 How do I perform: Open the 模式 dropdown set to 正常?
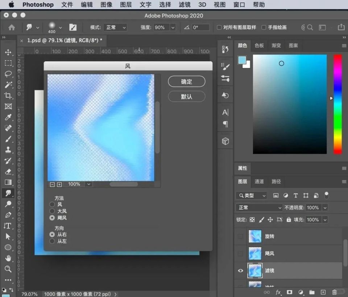[115, 27]
